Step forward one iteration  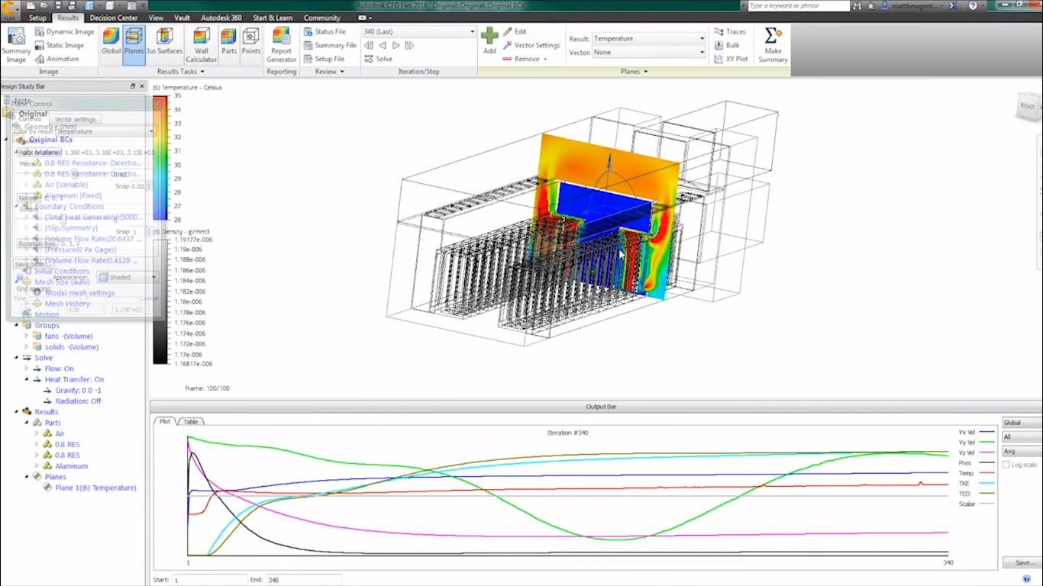click(396, 46)
